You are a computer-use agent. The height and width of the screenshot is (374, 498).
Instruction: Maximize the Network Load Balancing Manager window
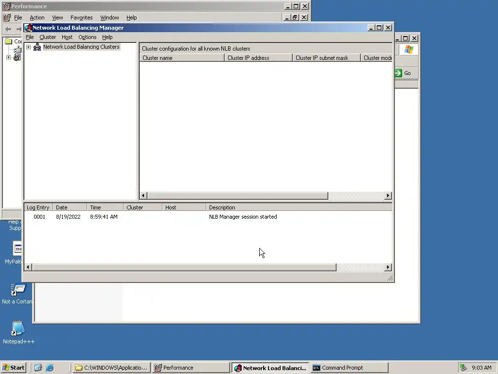379,28
